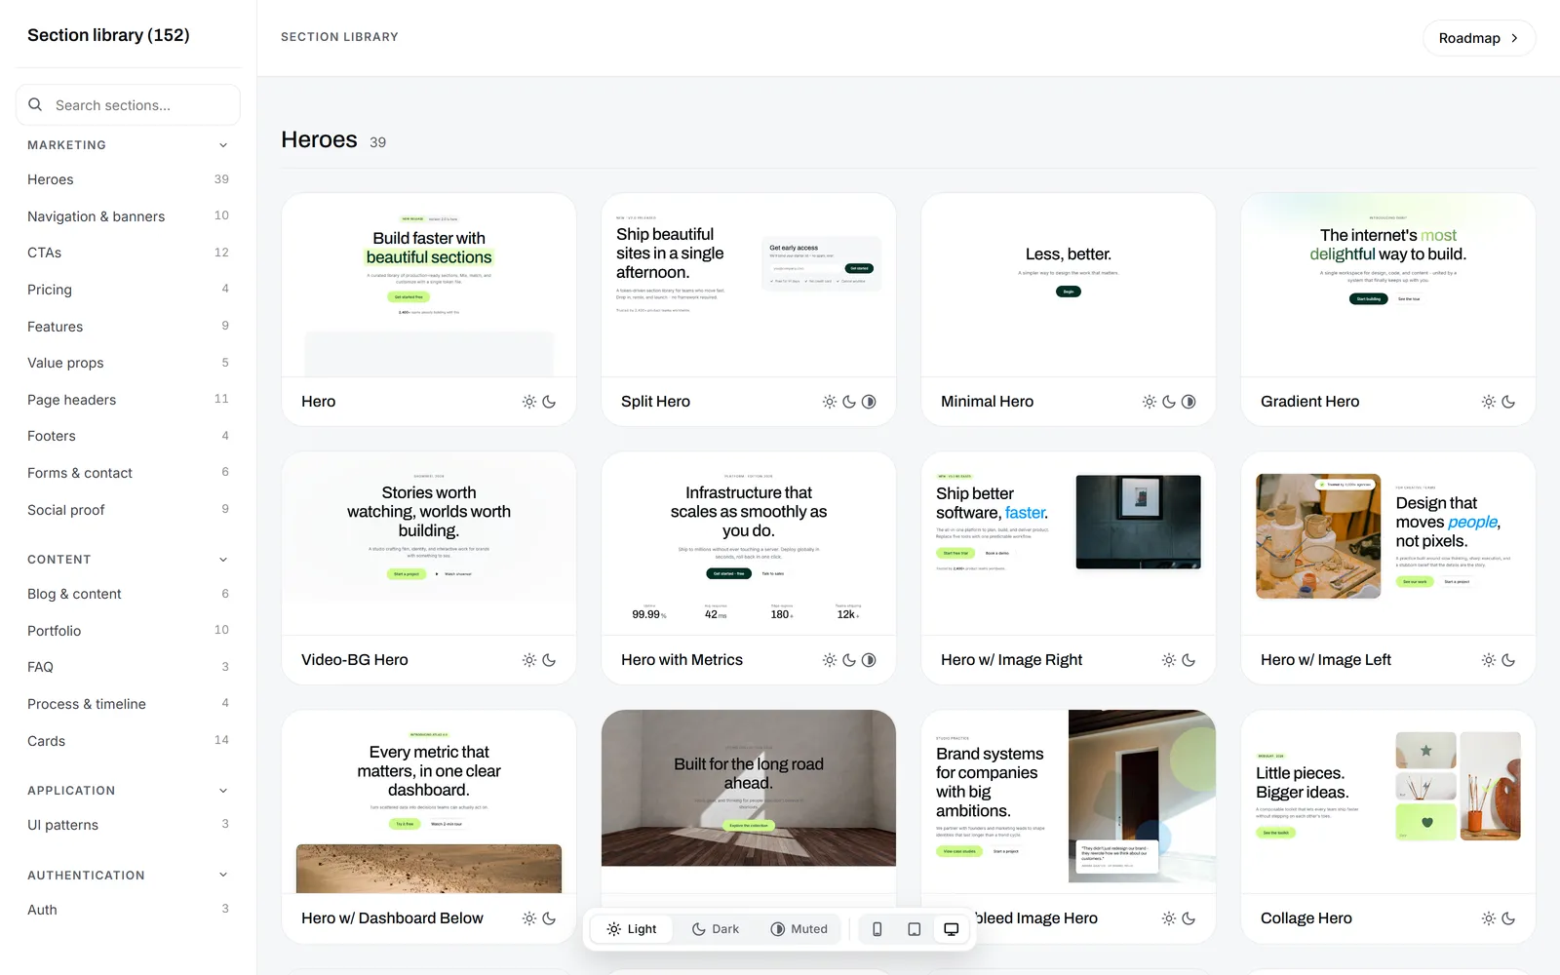1560x975 pixels.
Task: Open the Features category
Action: (x=128, y=327)
